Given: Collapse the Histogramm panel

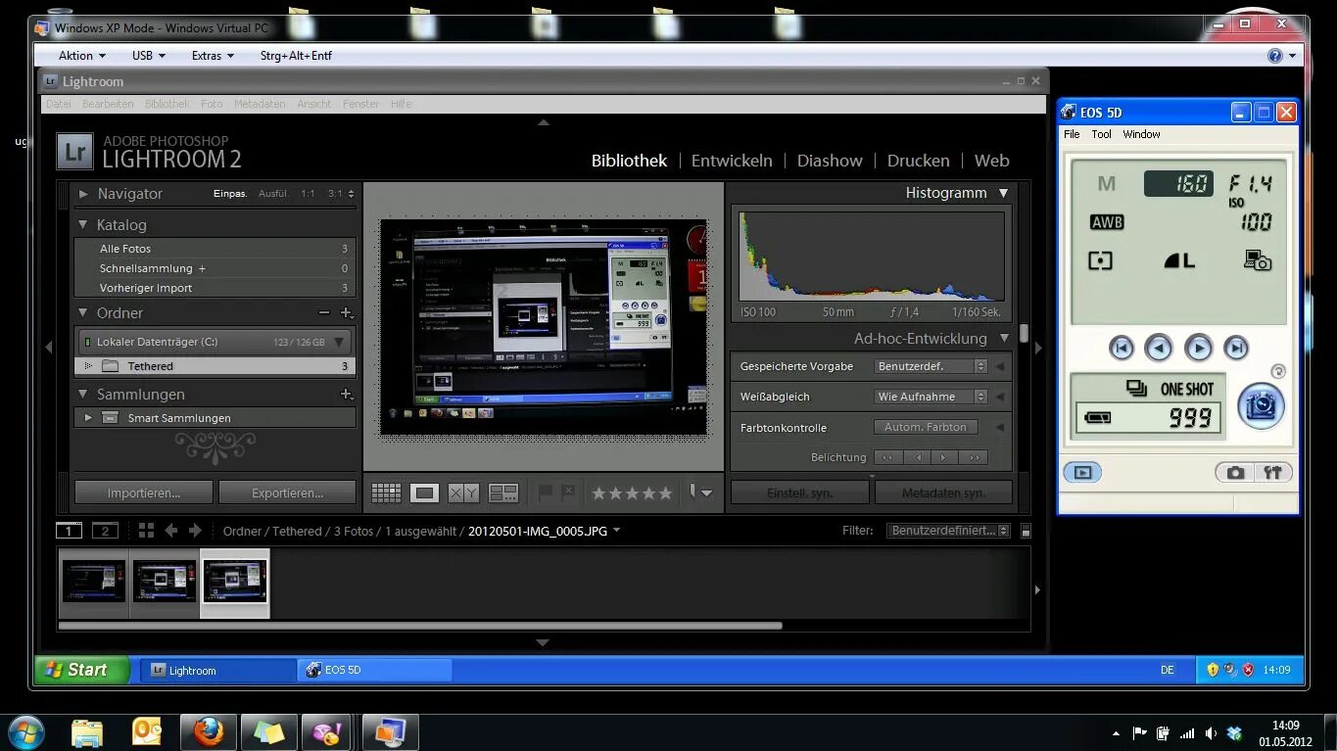Looking at the screenshot, I should 1003,194.
